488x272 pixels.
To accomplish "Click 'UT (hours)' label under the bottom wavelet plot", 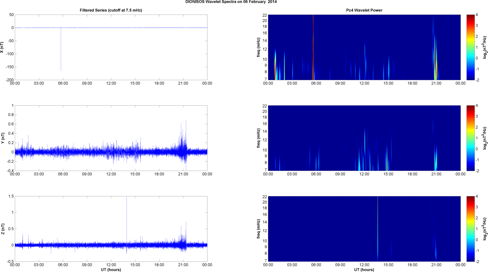I will pos(364,270).
